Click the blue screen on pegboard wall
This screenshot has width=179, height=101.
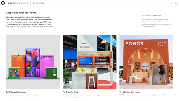click(86, 60)
